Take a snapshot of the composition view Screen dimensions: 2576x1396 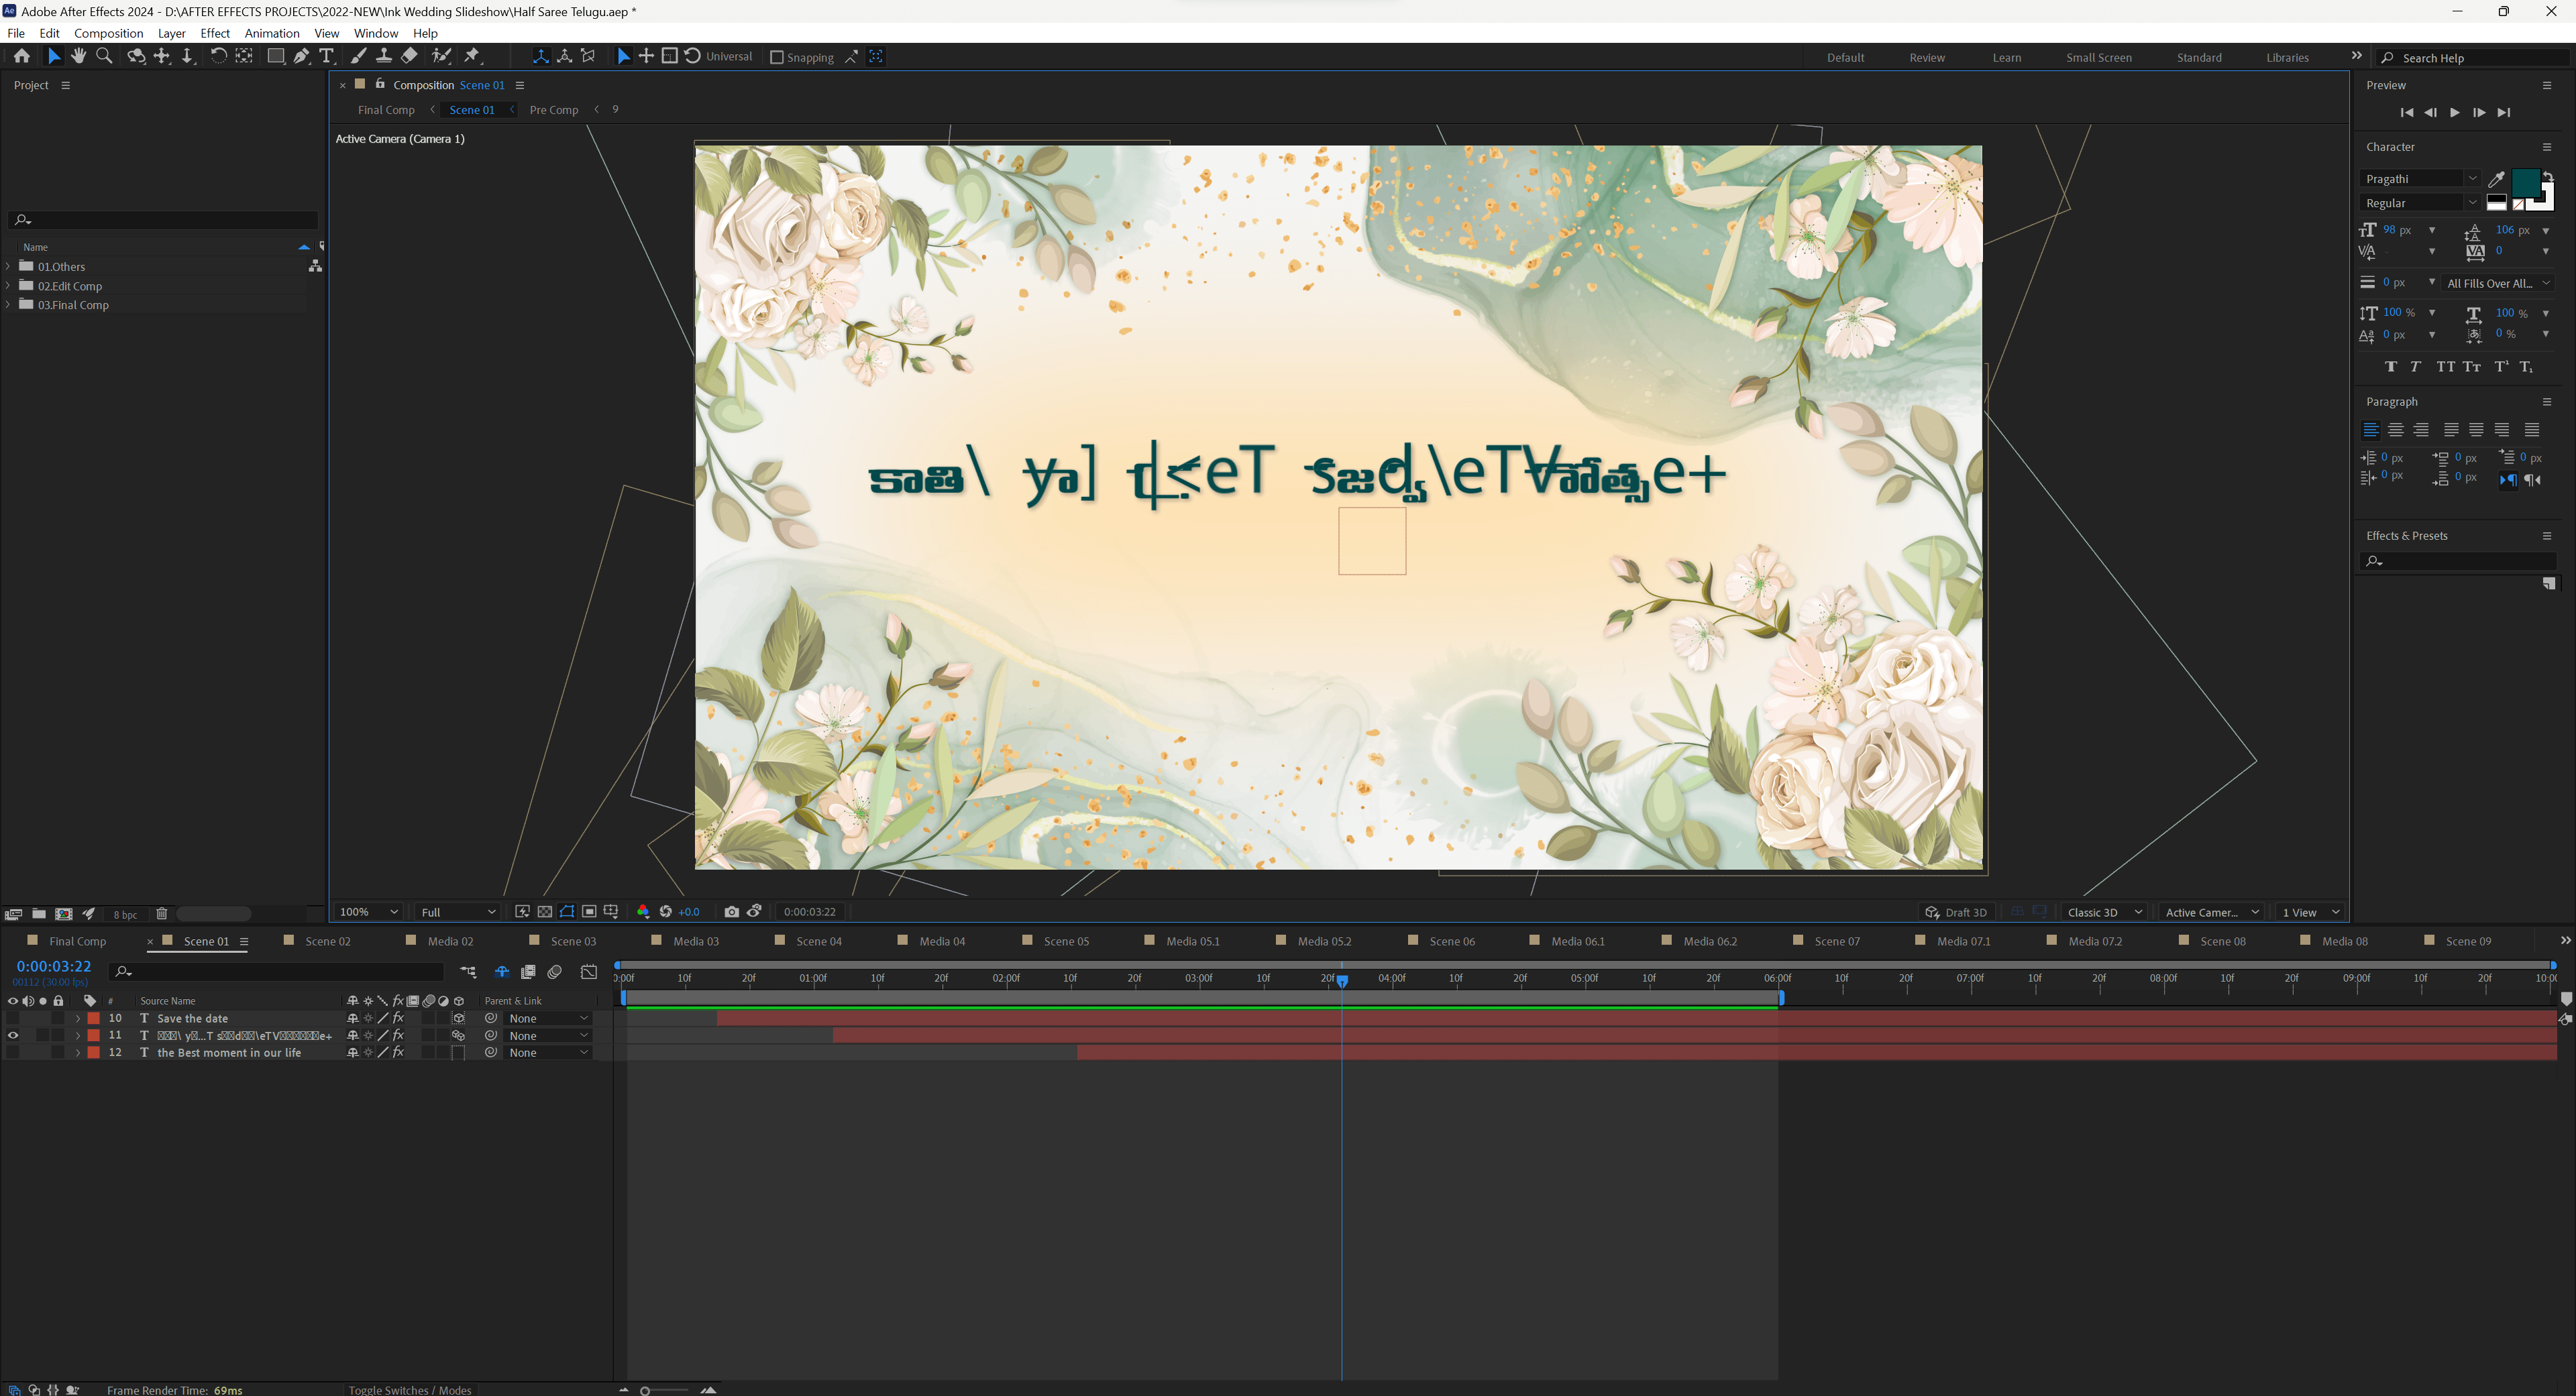coord(732,911)
